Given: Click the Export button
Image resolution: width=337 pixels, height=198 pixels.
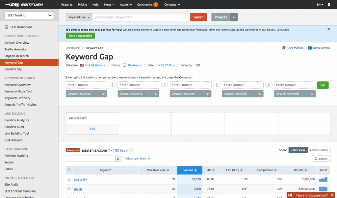Looking at the screenshot, I should click(321, 159).
